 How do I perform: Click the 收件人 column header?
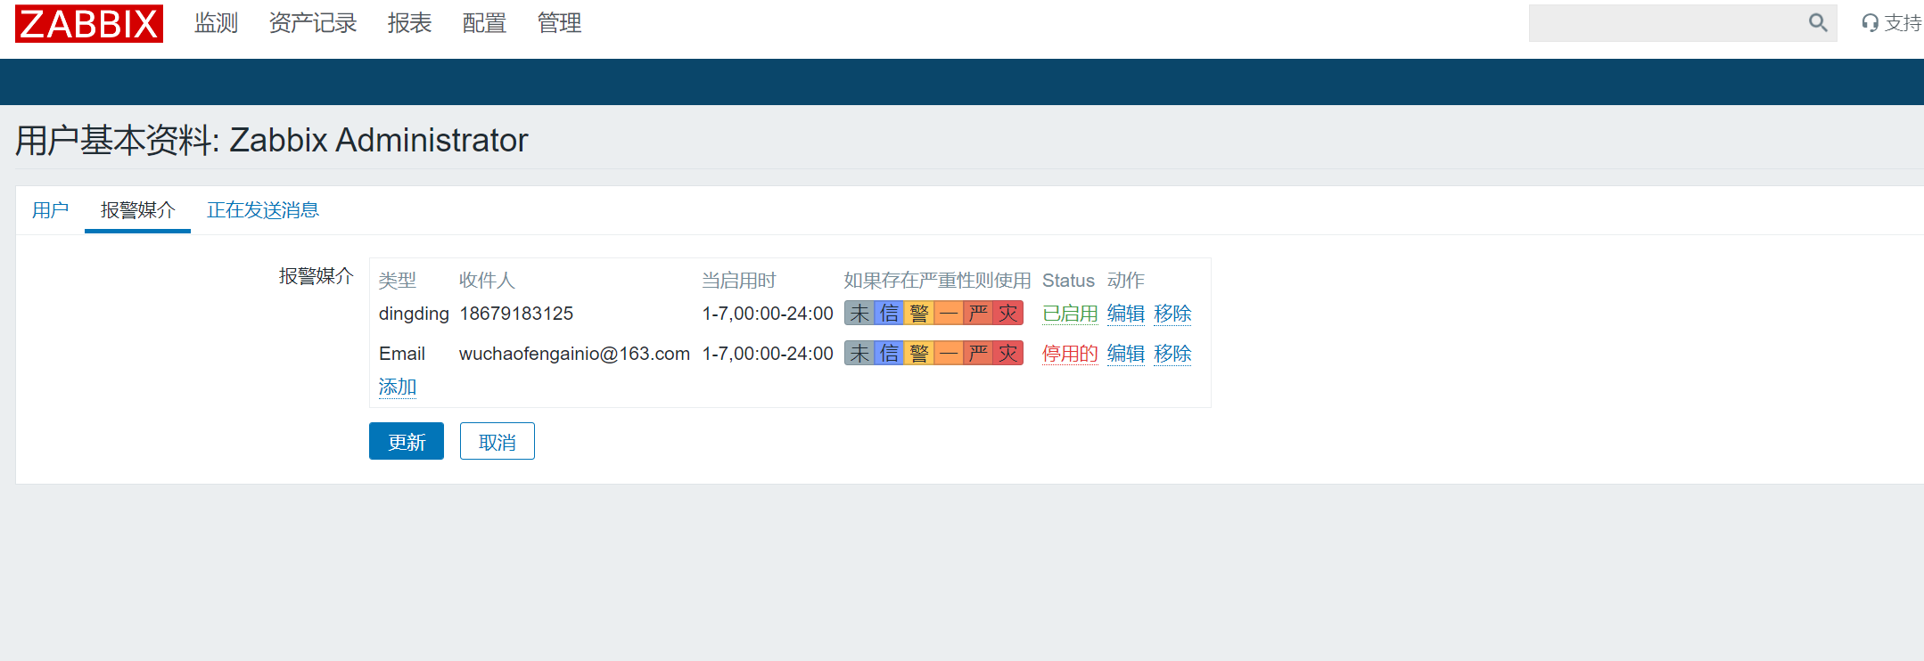pyautogui.click(x=487, y=281)
